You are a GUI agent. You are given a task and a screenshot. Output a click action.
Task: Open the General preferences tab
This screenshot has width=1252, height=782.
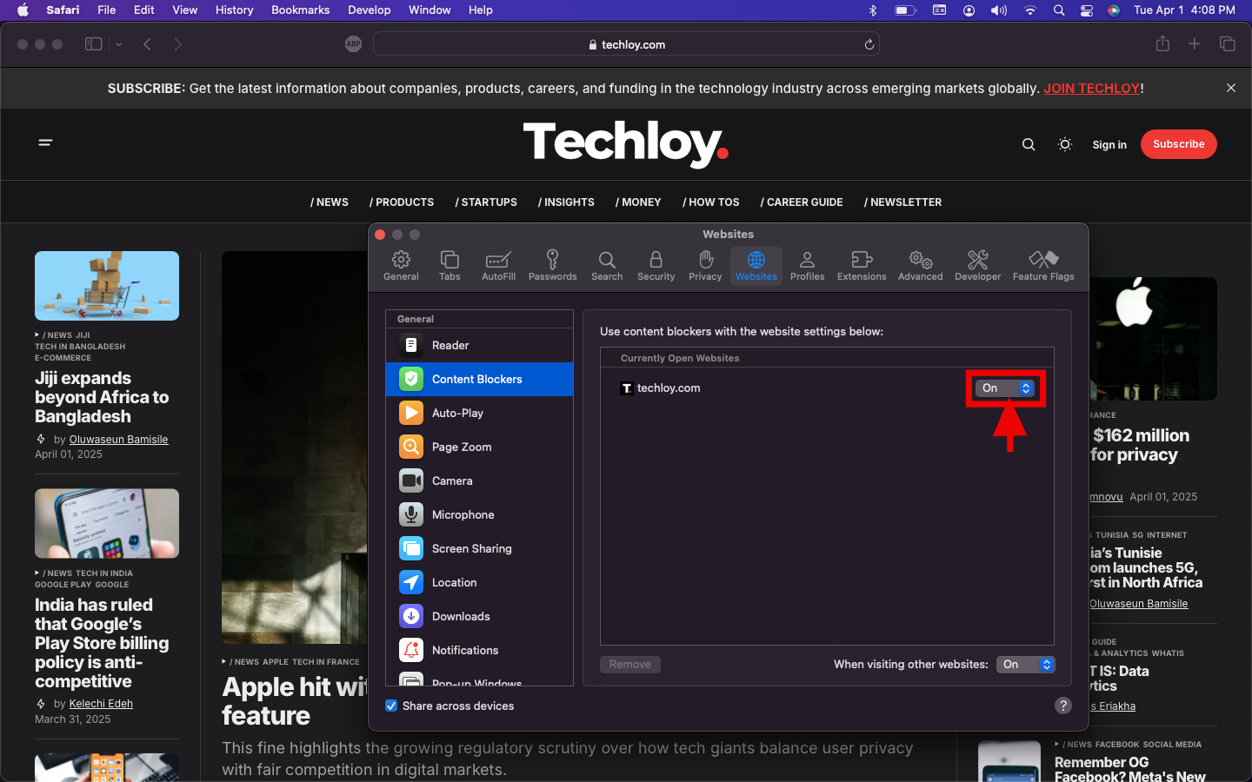[x=401, y=266]
